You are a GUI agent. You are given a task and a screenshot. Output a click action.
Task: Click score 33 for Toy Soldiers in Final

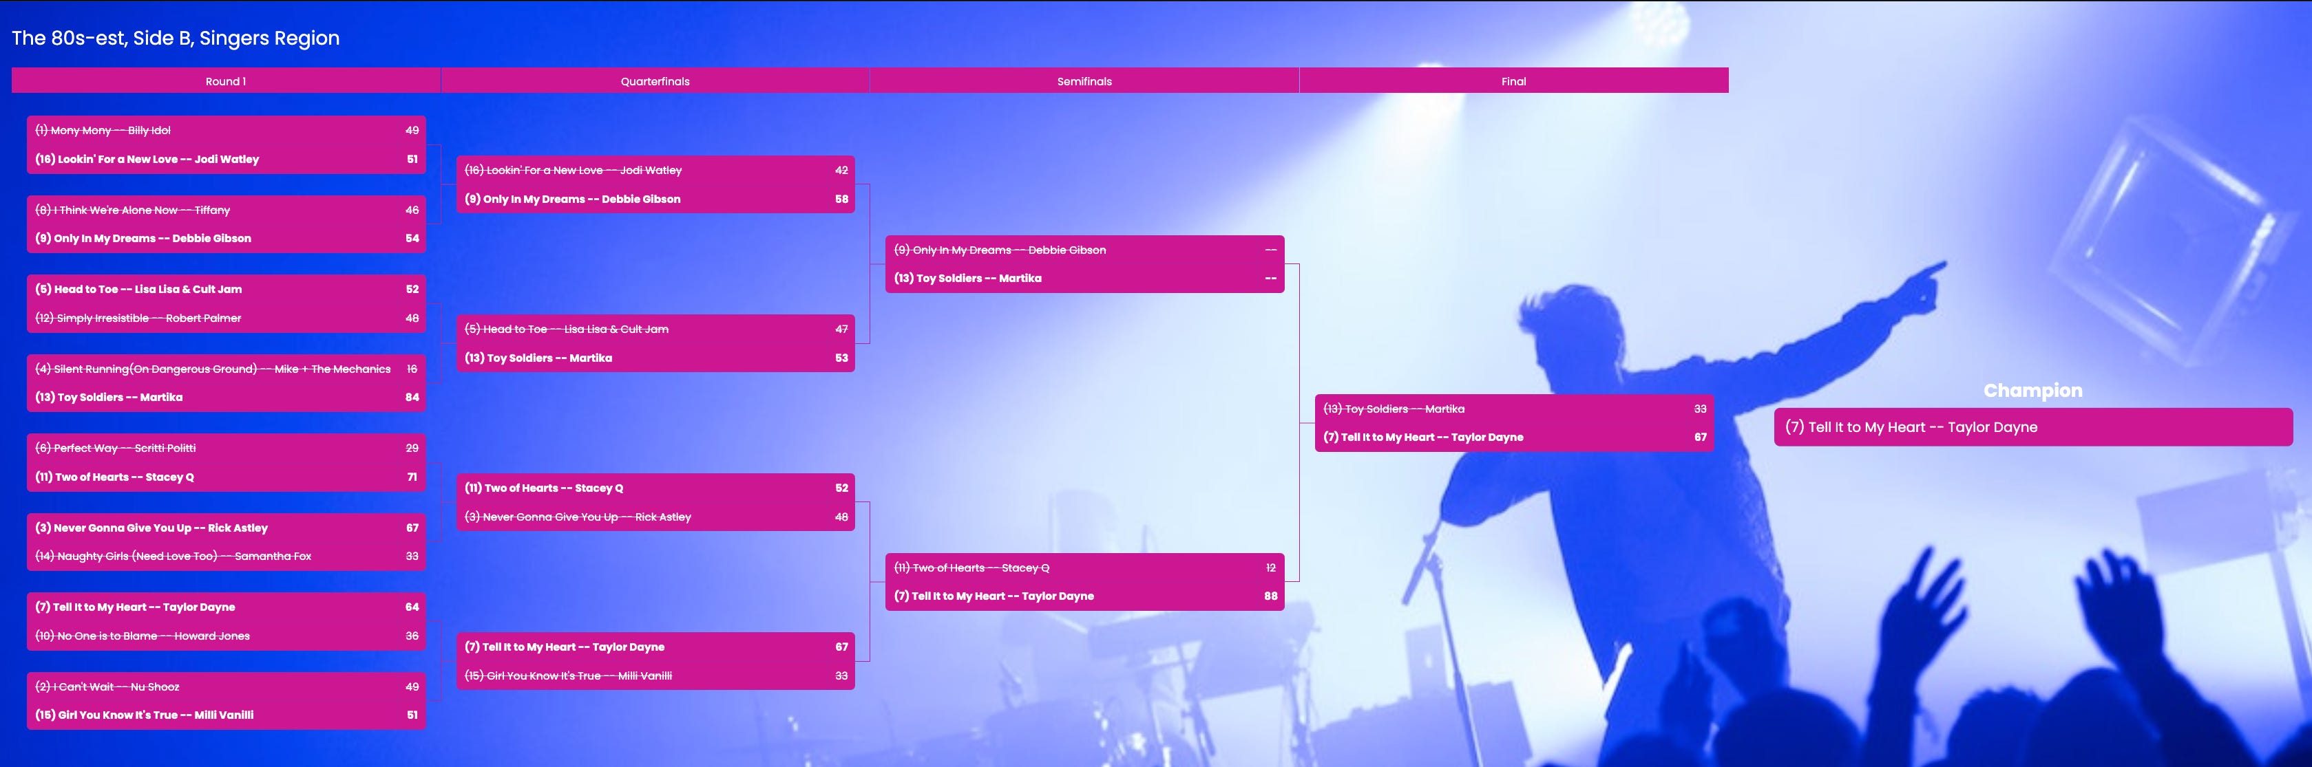coord(1700,409)
